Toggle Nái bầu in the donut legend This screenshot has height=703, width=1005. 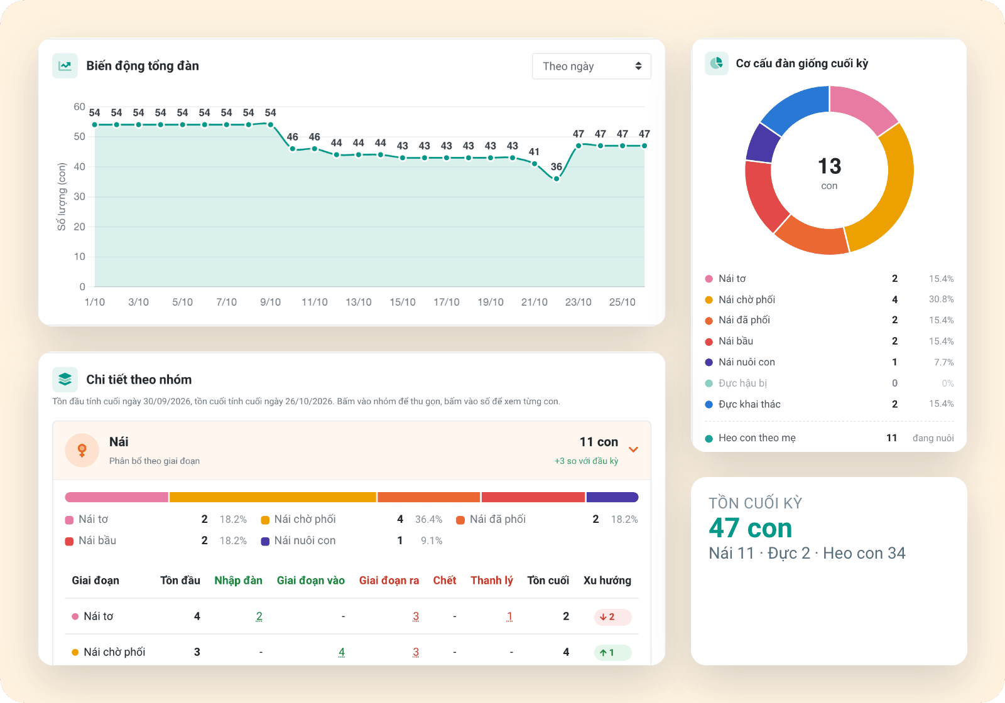829,341
